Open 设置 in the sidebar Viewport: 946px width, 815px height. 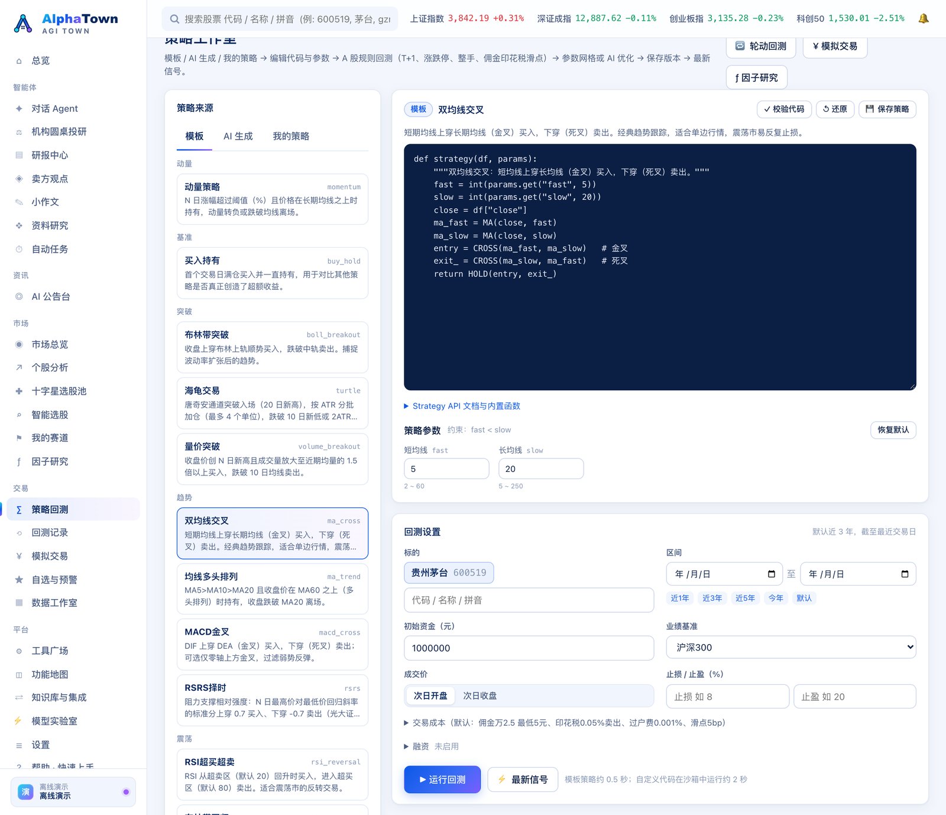pyautogui.click(x=73, y=745)
